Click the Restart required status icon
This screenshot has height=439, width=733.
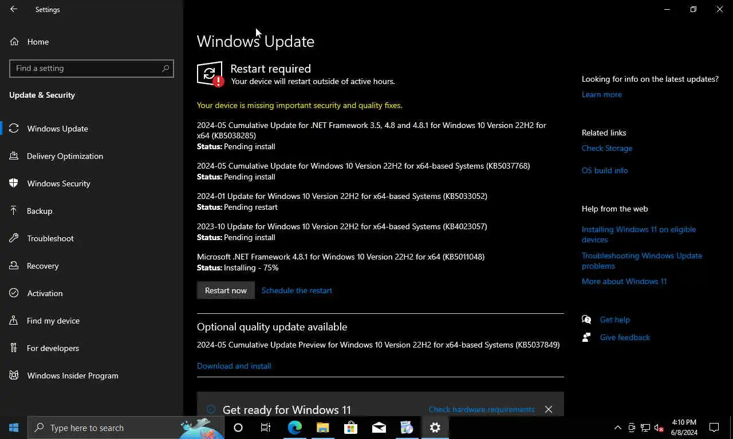(210, 74)
